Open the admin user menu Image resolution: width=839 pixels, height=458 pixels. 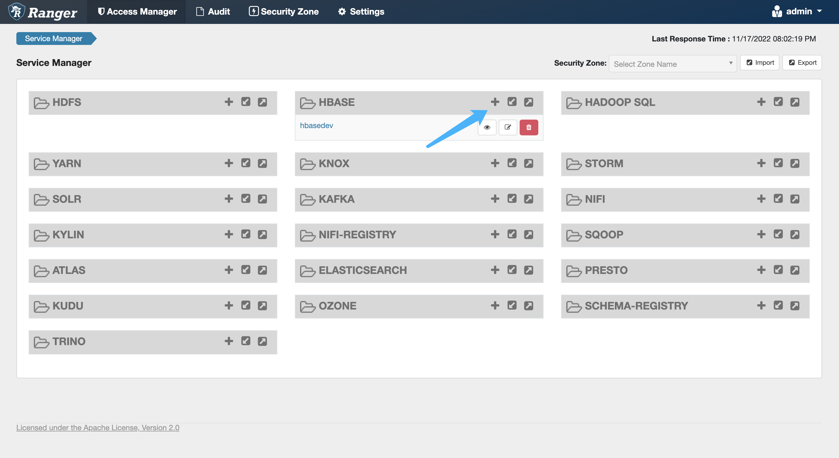797,11
